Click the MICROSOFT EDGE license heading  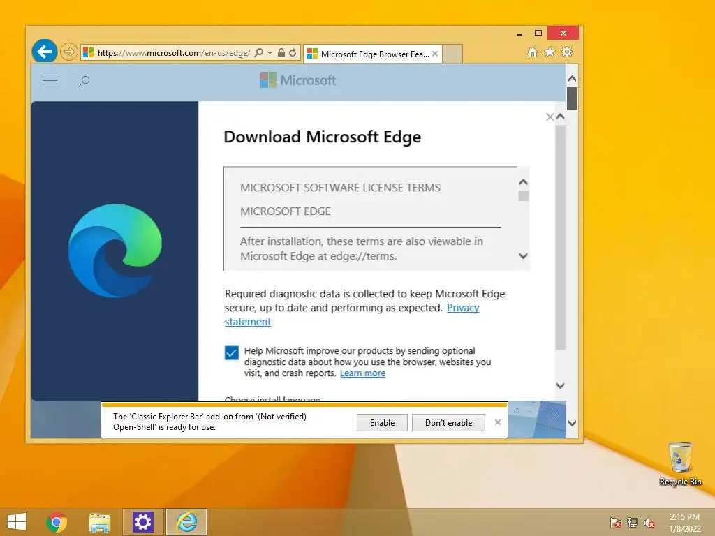click(286, 211)
